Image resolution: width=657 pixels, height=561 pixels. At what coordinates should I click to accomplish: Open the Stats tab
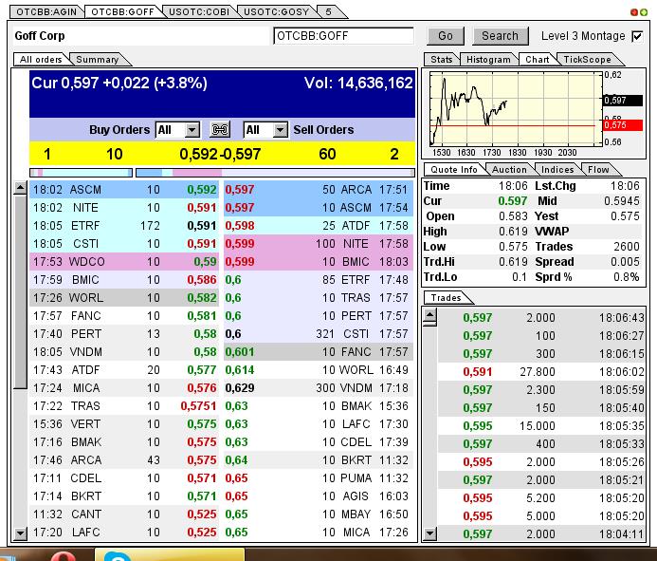tap(442, 60)
